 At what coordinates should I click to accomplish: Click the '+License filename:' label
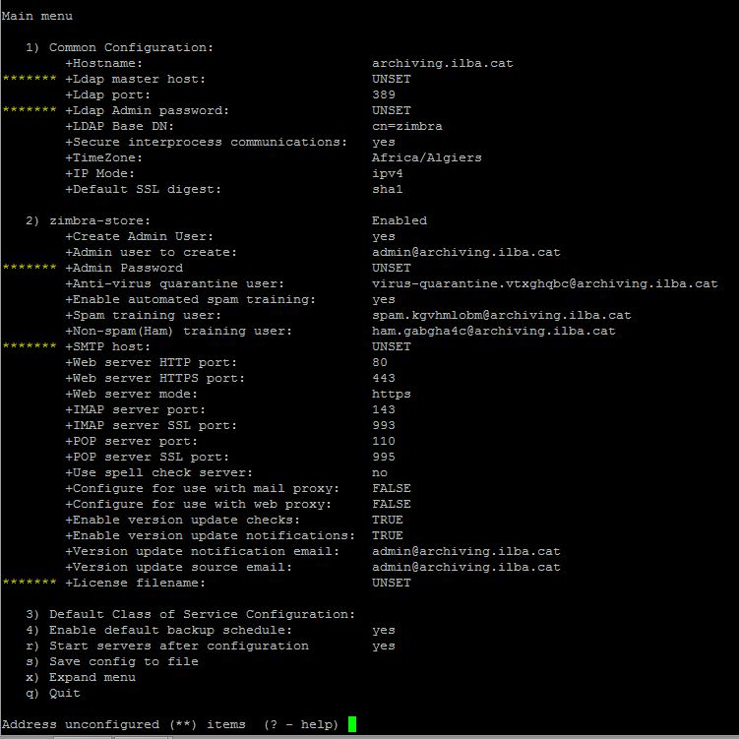pyautogui.click(x=135, y=583)
